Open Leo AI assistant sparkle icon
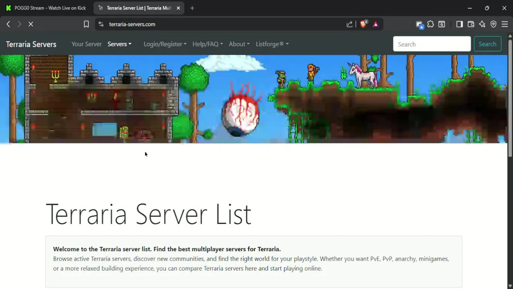Viewport: 513px width, 289px height. click(482, 24)
